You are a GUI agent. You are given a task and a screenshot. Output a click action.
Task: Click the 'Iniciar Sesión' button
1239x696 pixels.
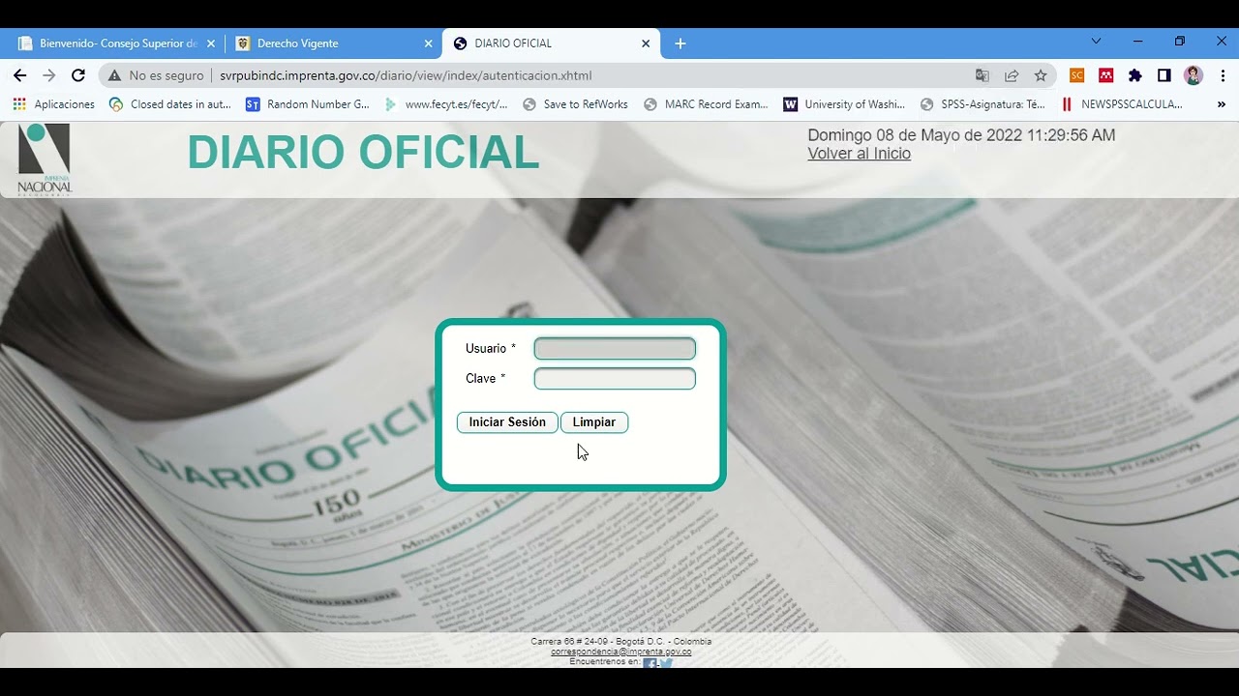pos(507,422)
